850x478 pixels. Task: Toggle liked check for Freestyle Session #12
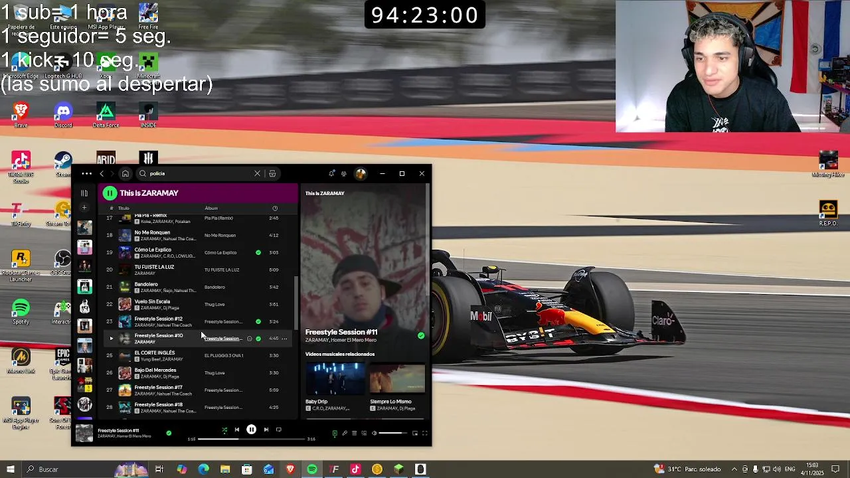(x=258, y=321)
